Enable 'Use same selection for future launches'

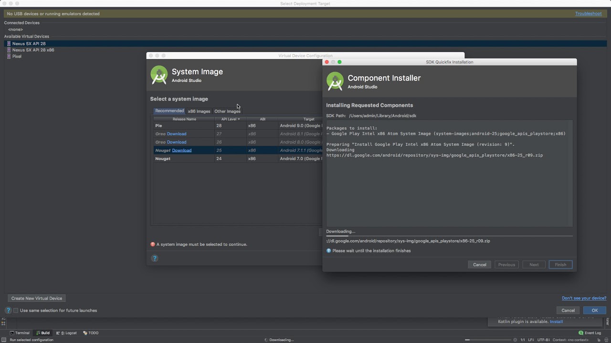click(x=16, y=311)
